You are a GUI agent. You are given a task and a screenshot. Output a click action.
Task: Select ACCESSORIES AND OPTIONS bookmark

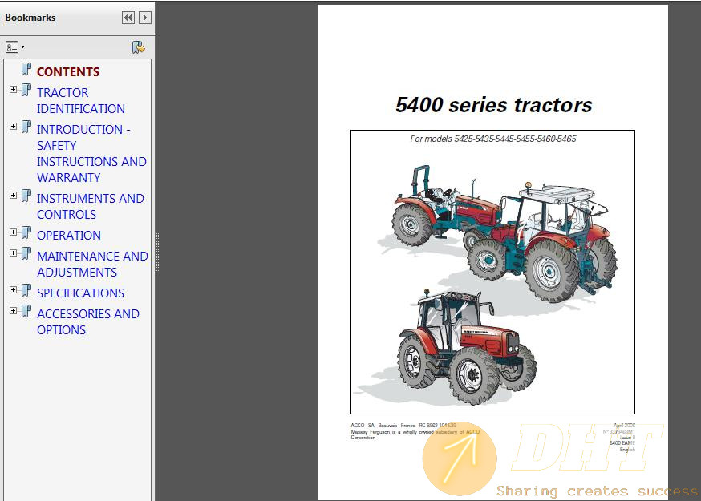(88, 321)
